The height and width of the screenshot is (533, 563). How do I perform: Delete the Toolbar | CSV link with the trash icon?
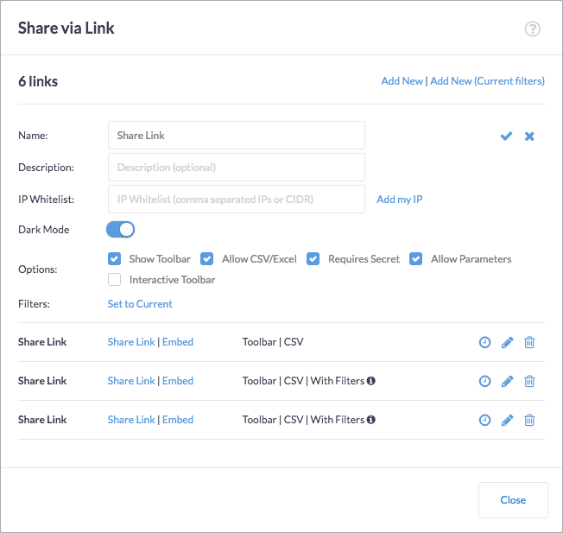coord(529,342)
